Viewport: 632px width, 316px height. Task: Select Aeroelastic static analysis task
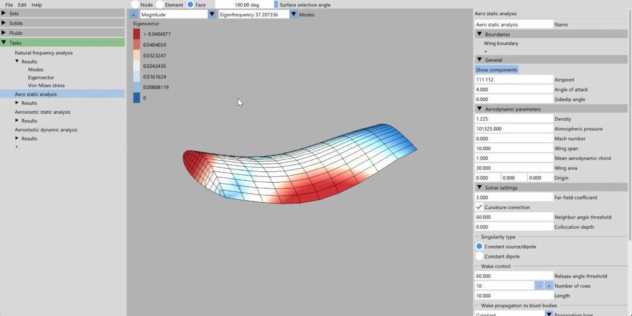click(42, 112)
